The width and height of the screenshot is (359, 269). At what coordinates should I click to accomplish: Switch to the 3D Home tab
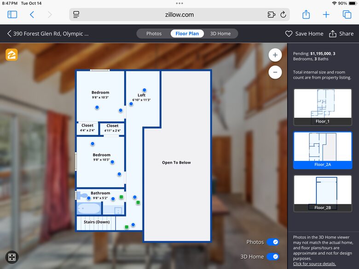(220, 34)
